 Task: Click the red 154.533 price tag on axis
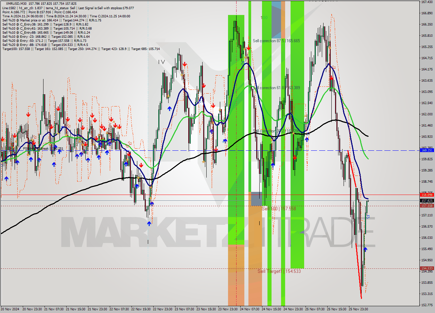pyautogui.click(x=427, y=268)
